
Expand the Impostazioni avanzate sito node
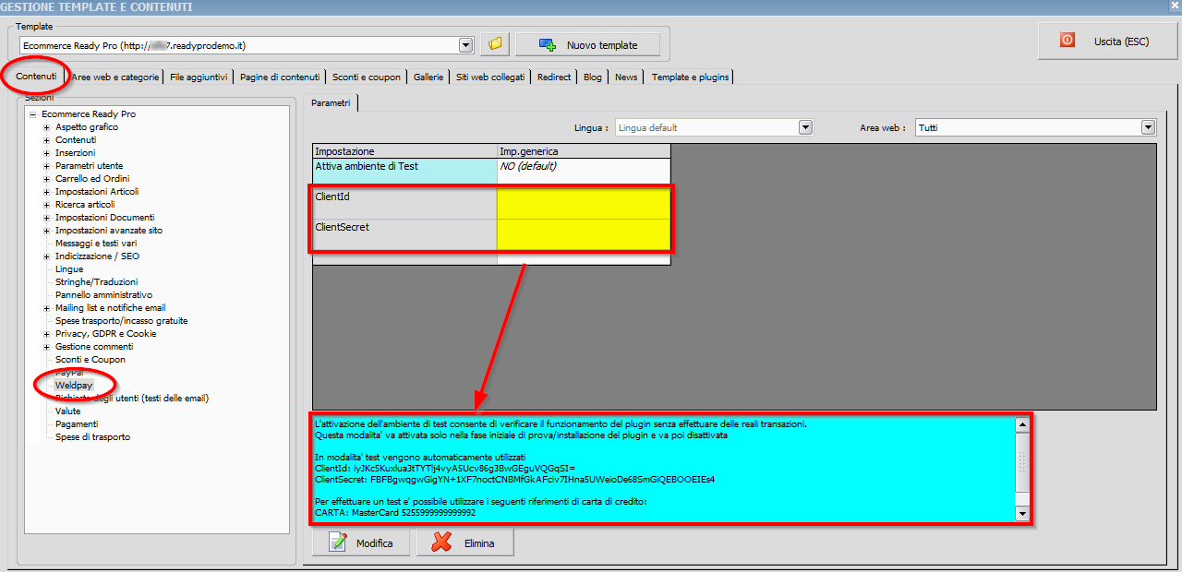pyautogui.click(x=46, y=231)
